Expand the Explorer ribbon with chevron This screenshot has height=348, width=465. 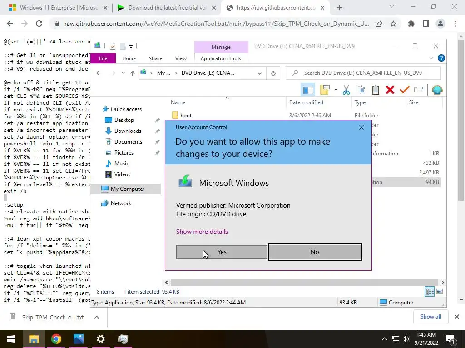[431, 58]
